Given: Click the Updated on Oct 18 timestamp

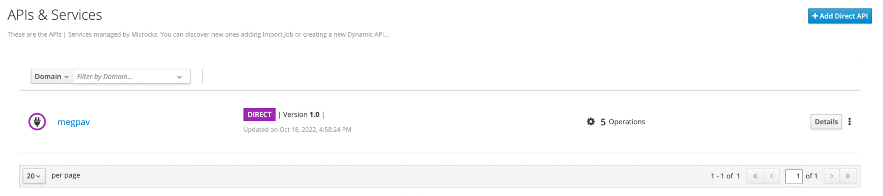Looking at the screenshot, I should pyautogui.click(x=297, y=129).
